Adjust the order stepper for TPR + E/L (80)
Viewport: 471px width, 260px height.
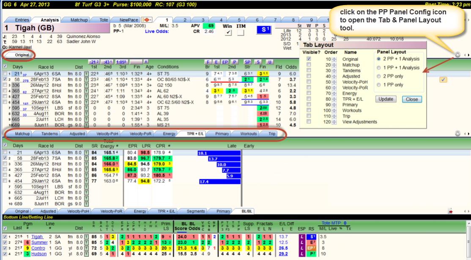click(x=334, y=99)
